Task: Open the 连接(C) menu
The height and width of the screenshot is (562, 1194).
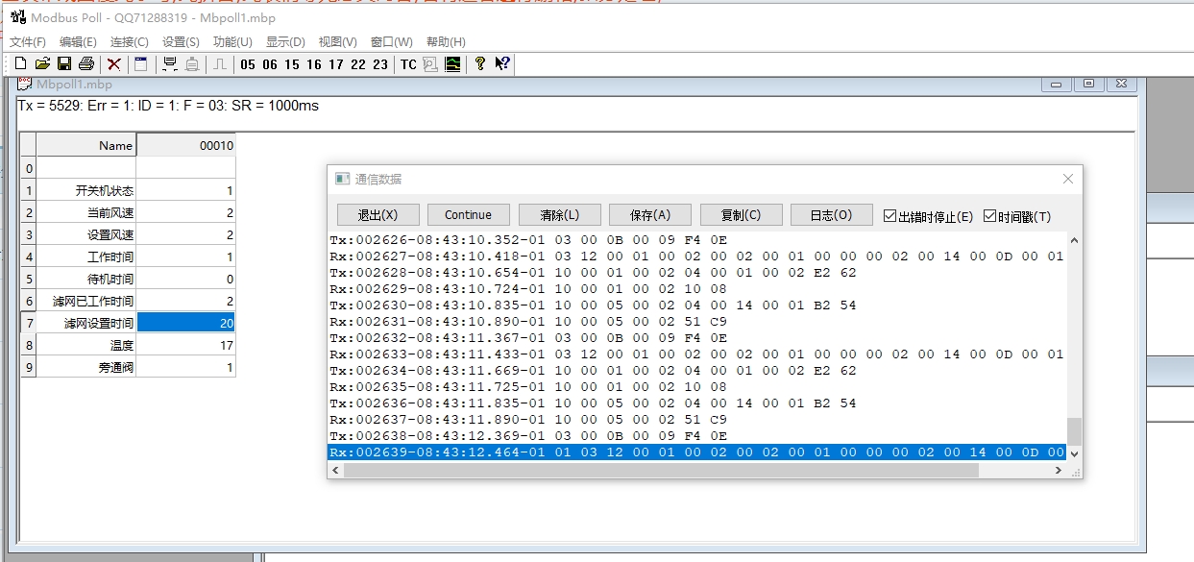Action: point(129,42)
